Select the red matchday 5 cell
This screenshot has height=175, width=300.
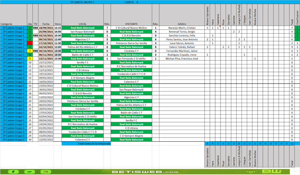(x=30, y=43)
